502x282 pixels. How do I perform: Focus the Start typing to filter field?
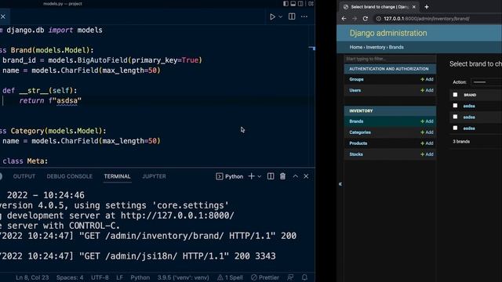tap(390, 59)
